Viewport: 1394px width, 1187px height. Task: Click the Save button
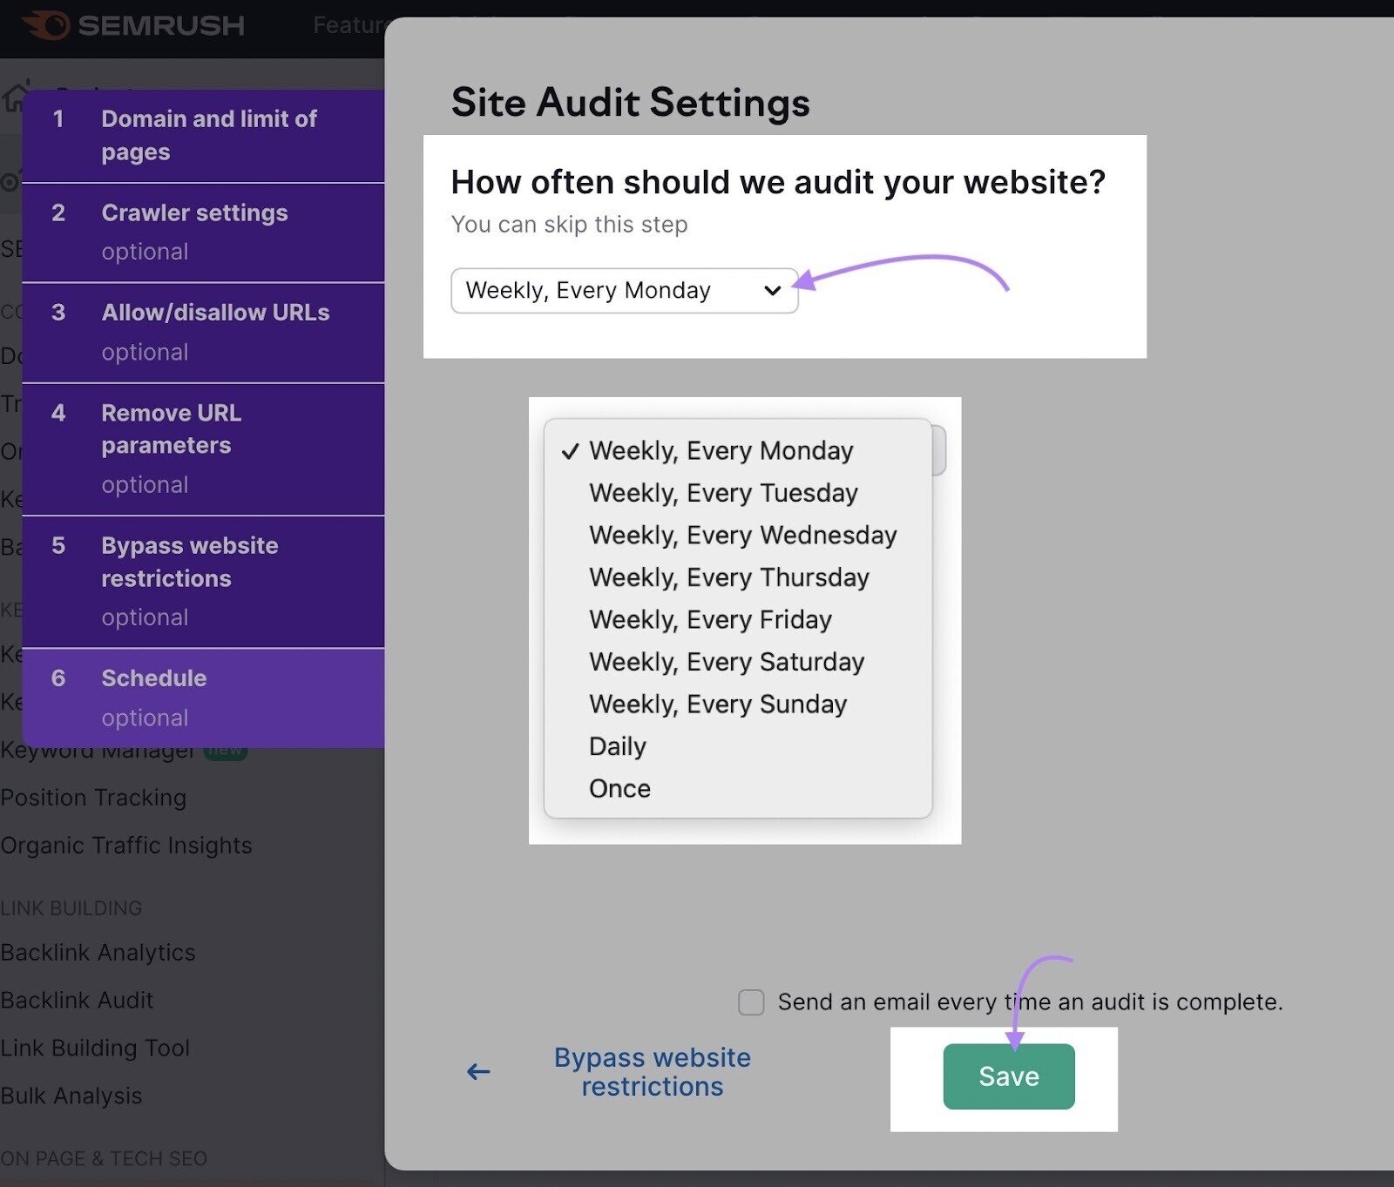click(1008, 1076)
